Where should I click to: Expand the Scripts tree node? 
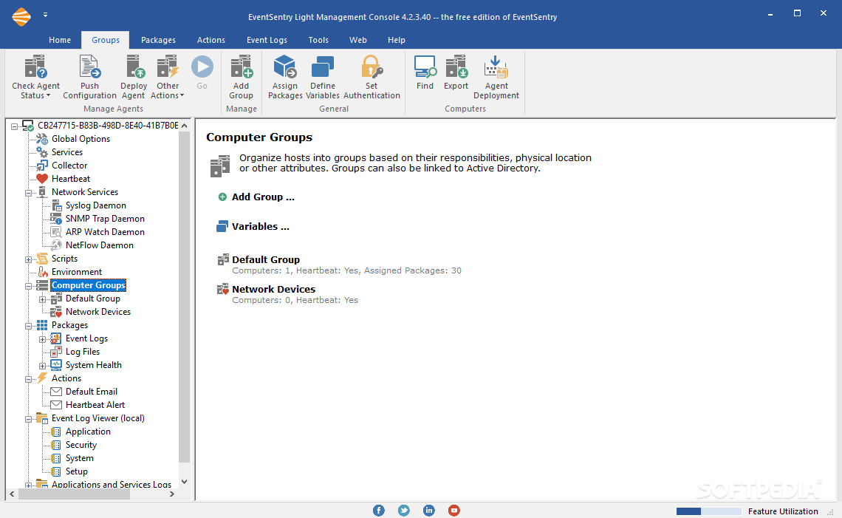(x=29, y=259)
